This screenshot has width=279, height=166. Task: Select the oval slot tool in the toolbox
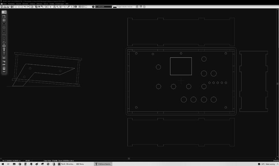(x=4, y=35)
